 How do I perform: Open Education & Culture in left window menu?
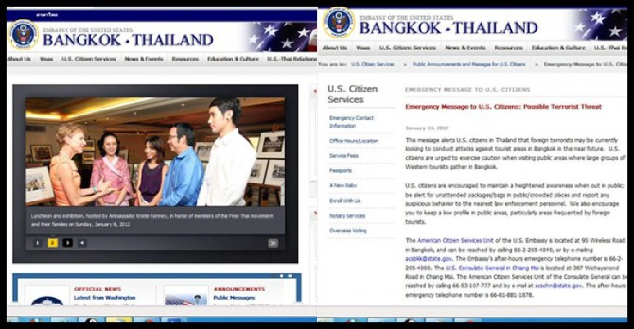click(x=233, y=59)
